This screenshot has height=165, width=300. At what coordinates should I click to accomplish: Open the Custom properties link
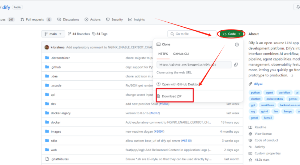265,153
